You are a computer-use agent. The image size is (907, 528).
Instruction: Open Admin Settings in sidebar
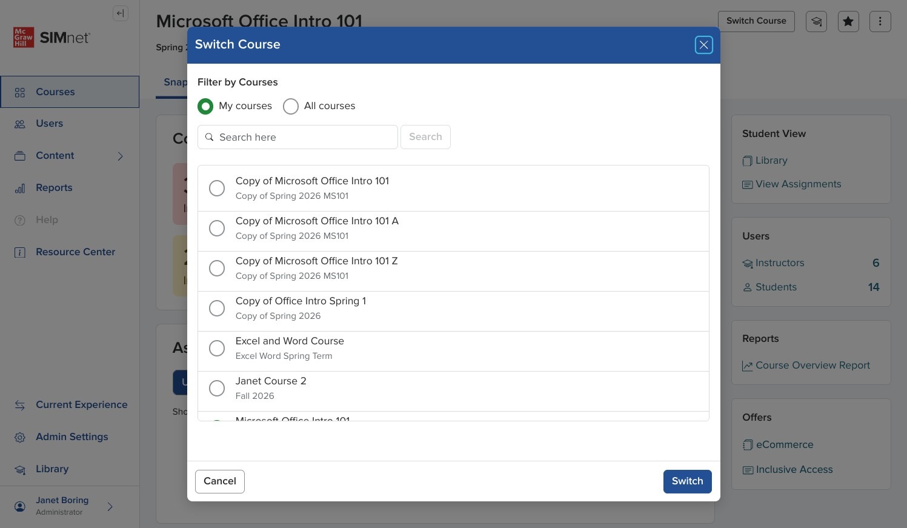[x=70, y=437]
